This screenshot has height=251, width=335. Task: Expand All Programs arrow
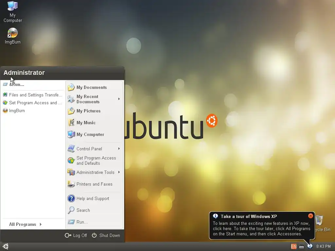pyautogui.click(x=41, y=224)
